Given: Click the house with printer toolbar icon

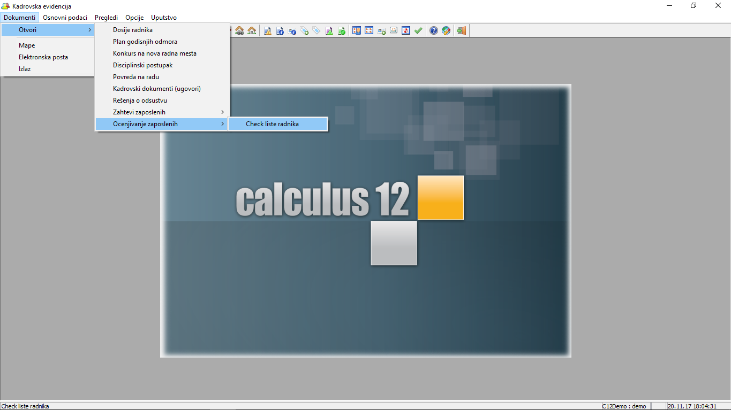Looking at the screenshot, I should 239,30.
